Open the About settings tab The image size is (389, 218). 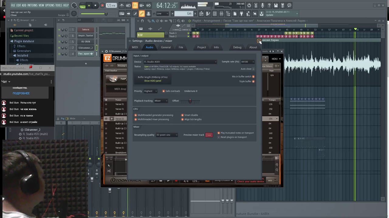253,47
